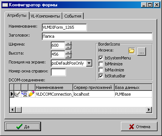This screenshot has height=136, width=162.
Task: Click the База данных column header
Action: point(133,87)
